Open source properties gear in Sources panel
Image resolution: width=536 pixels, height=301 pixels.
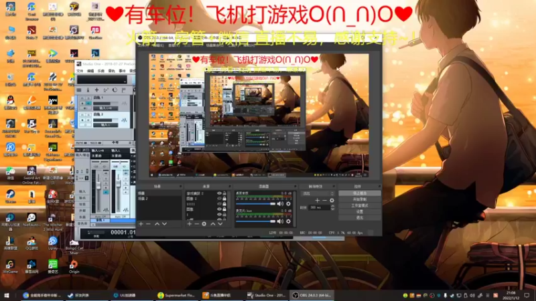point(204,224)
